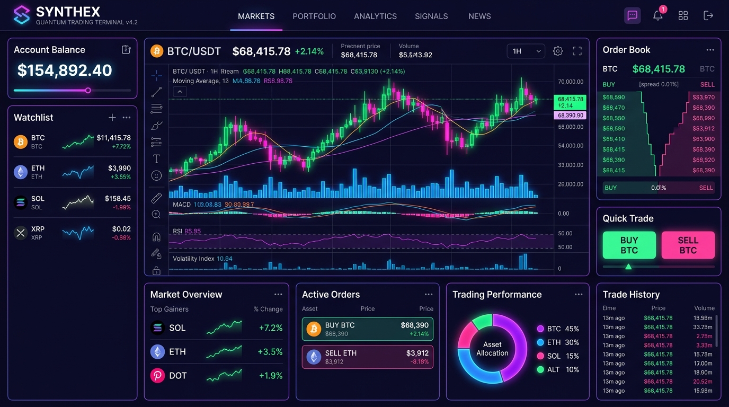This screenshot has height=407, width=729.
Task: Open the Analytics tab
Action: [x=375, y=16]
